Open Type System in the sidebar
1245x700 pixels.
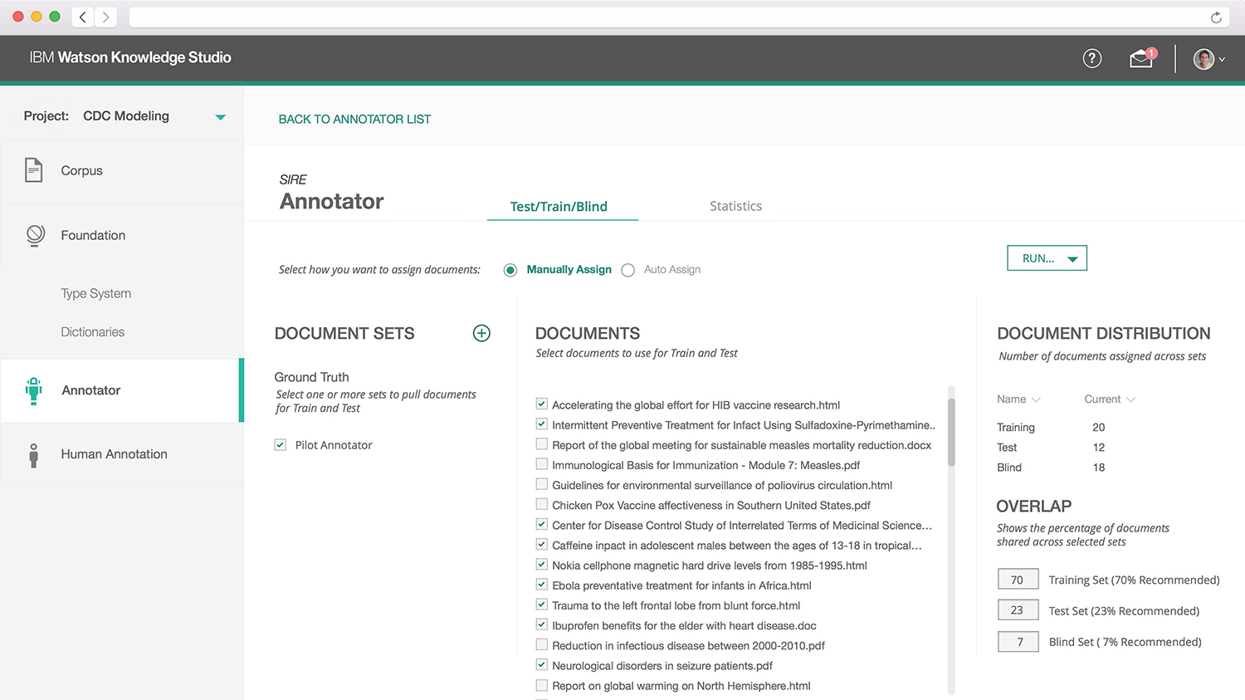click(x=96, y=293)
